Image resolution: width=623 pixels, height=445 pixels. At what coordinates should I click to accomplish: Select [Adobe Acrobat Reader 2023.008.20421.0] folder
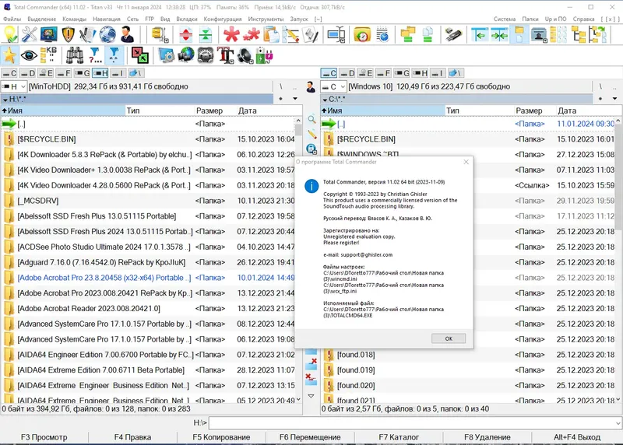[x=148, y=308]
